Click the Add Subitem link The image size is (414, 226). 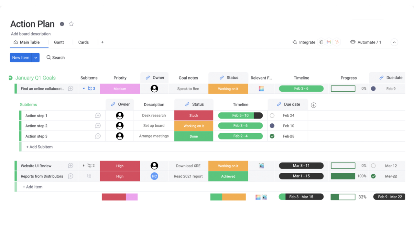pyautogui.click(x=39, y=147)
